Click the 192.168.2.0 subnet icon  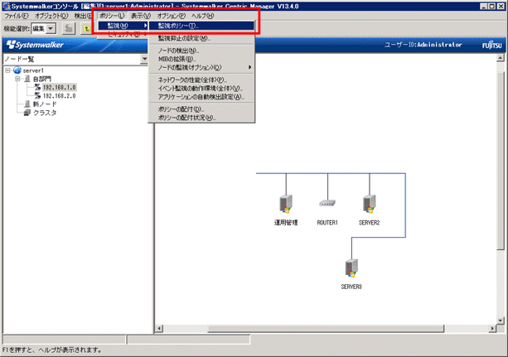click(x=37, y=95)
